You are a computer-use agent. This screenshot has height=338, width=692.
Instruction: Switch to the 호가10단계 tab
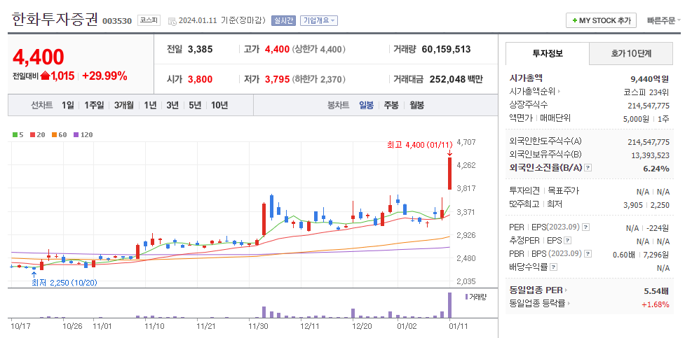[631, 54]
